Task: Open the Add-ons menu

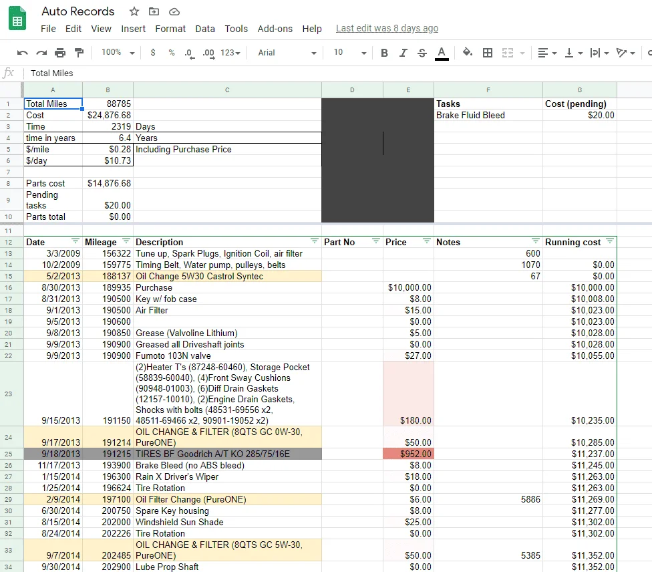Action: coord(275,29)
